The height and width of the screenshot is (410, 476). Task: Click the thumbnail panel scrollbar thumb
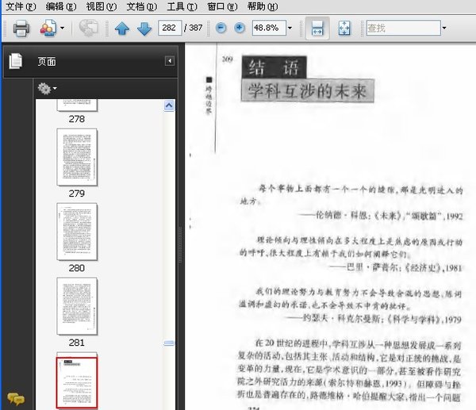pos(169,343)
